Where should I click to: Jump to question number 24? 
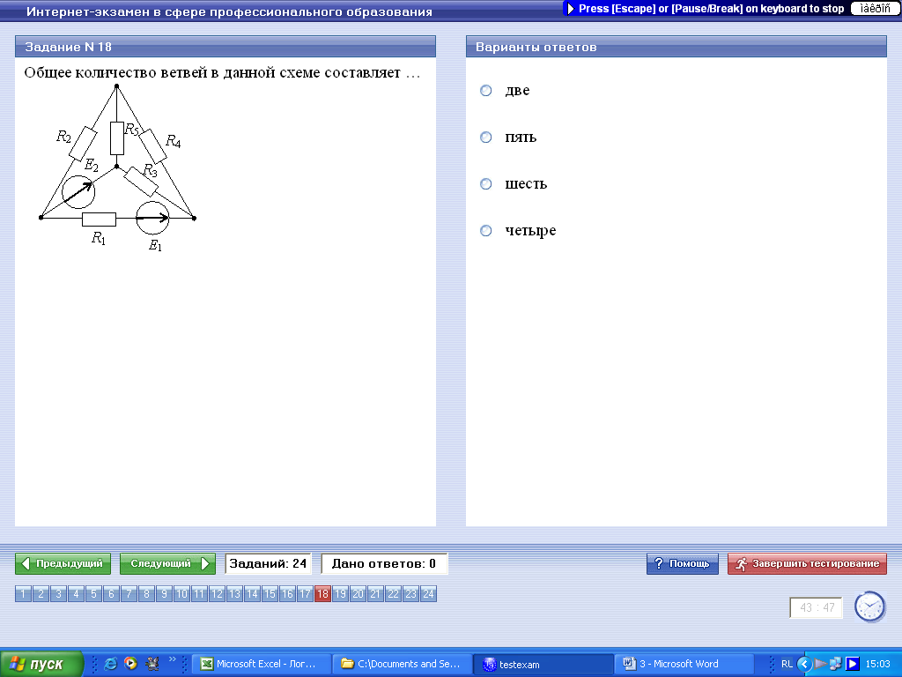429,593
